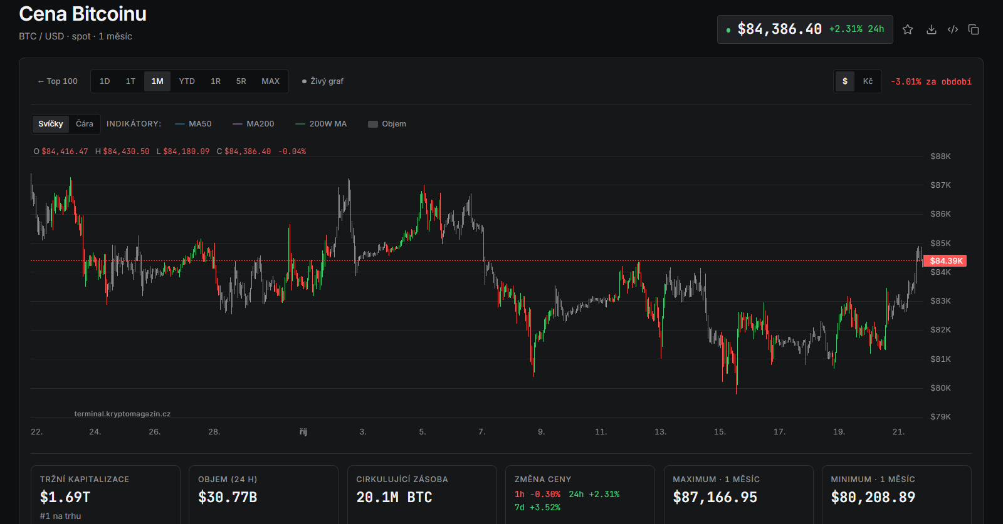1003x524 pixels.
Task: Switch chart range to YTD
Action: coord(187,81)
